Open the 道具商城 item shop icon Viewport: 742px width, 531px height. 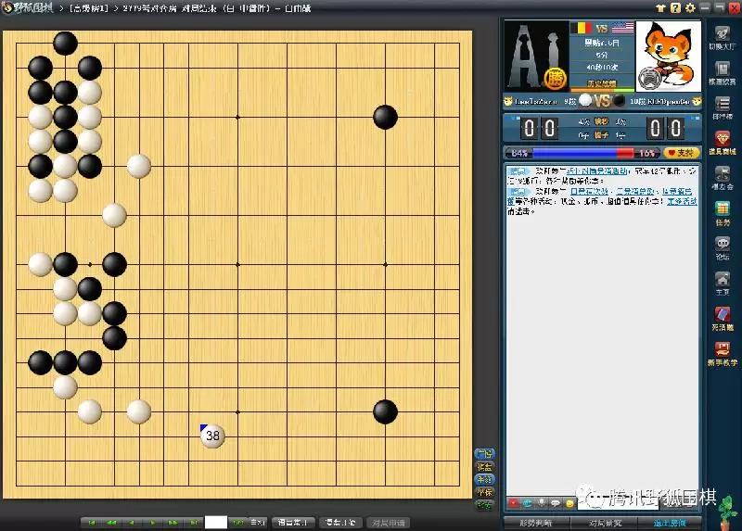723,143
